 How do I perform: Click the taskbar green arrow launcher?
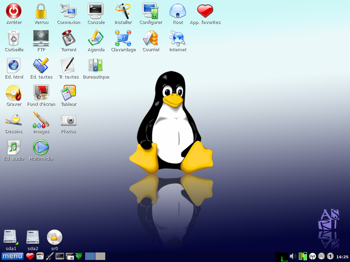79,256
